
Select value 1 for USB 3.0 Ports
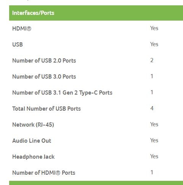click(x=152, y=76)
